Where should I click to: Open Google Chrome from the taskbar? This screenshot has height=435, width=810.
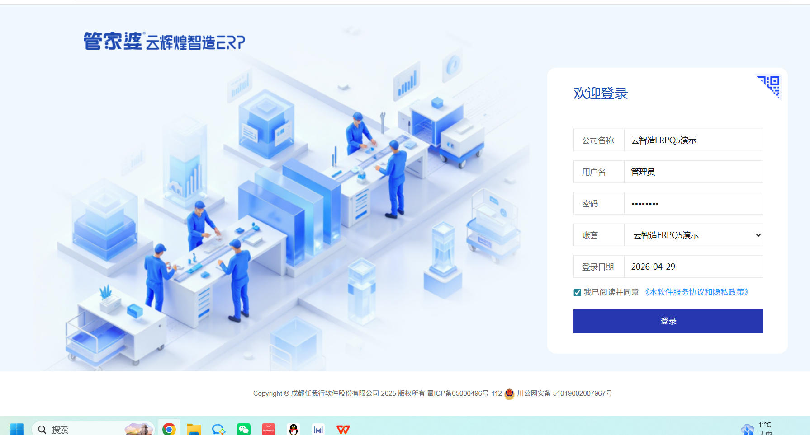[x=169, y=429]
